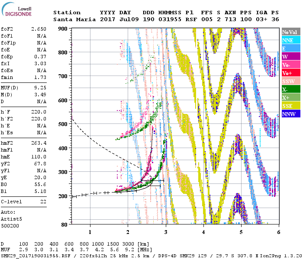This screenshot has width=303, height=259.
Task: Click the Vo- pink legend swatch
Action: (291, 65)
